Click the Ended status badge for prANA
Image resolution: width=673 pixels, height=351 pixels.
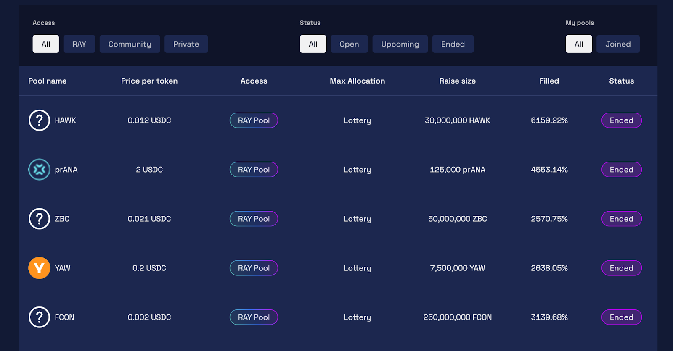622,170
